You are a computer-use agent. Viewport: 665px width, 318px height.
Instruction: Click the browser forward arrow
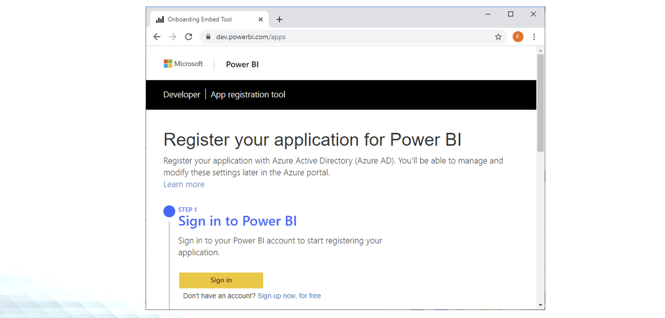173,37
